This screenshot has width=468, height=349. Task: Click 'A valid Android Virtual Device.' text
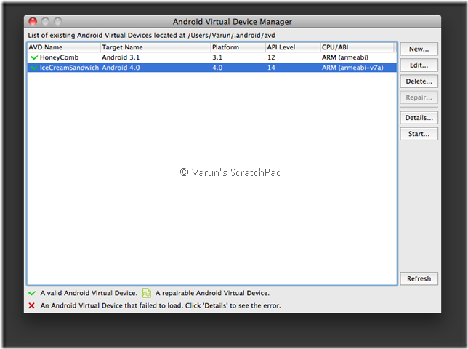pyautogui.click(x=89, y=293)
